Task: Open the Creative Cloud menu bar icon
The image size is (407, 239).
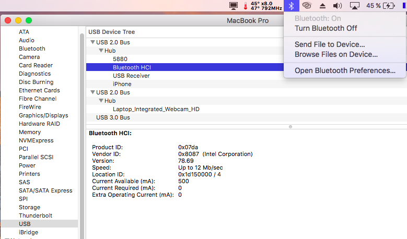Action: [307, 5]
